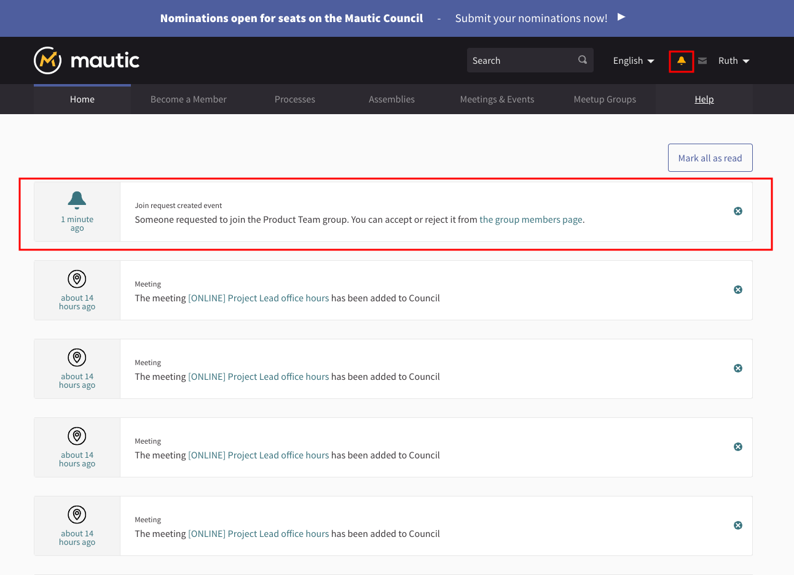Select Meetings & Events in navigation
Viewport: 794px width, 575px height.
pos(497,99)
